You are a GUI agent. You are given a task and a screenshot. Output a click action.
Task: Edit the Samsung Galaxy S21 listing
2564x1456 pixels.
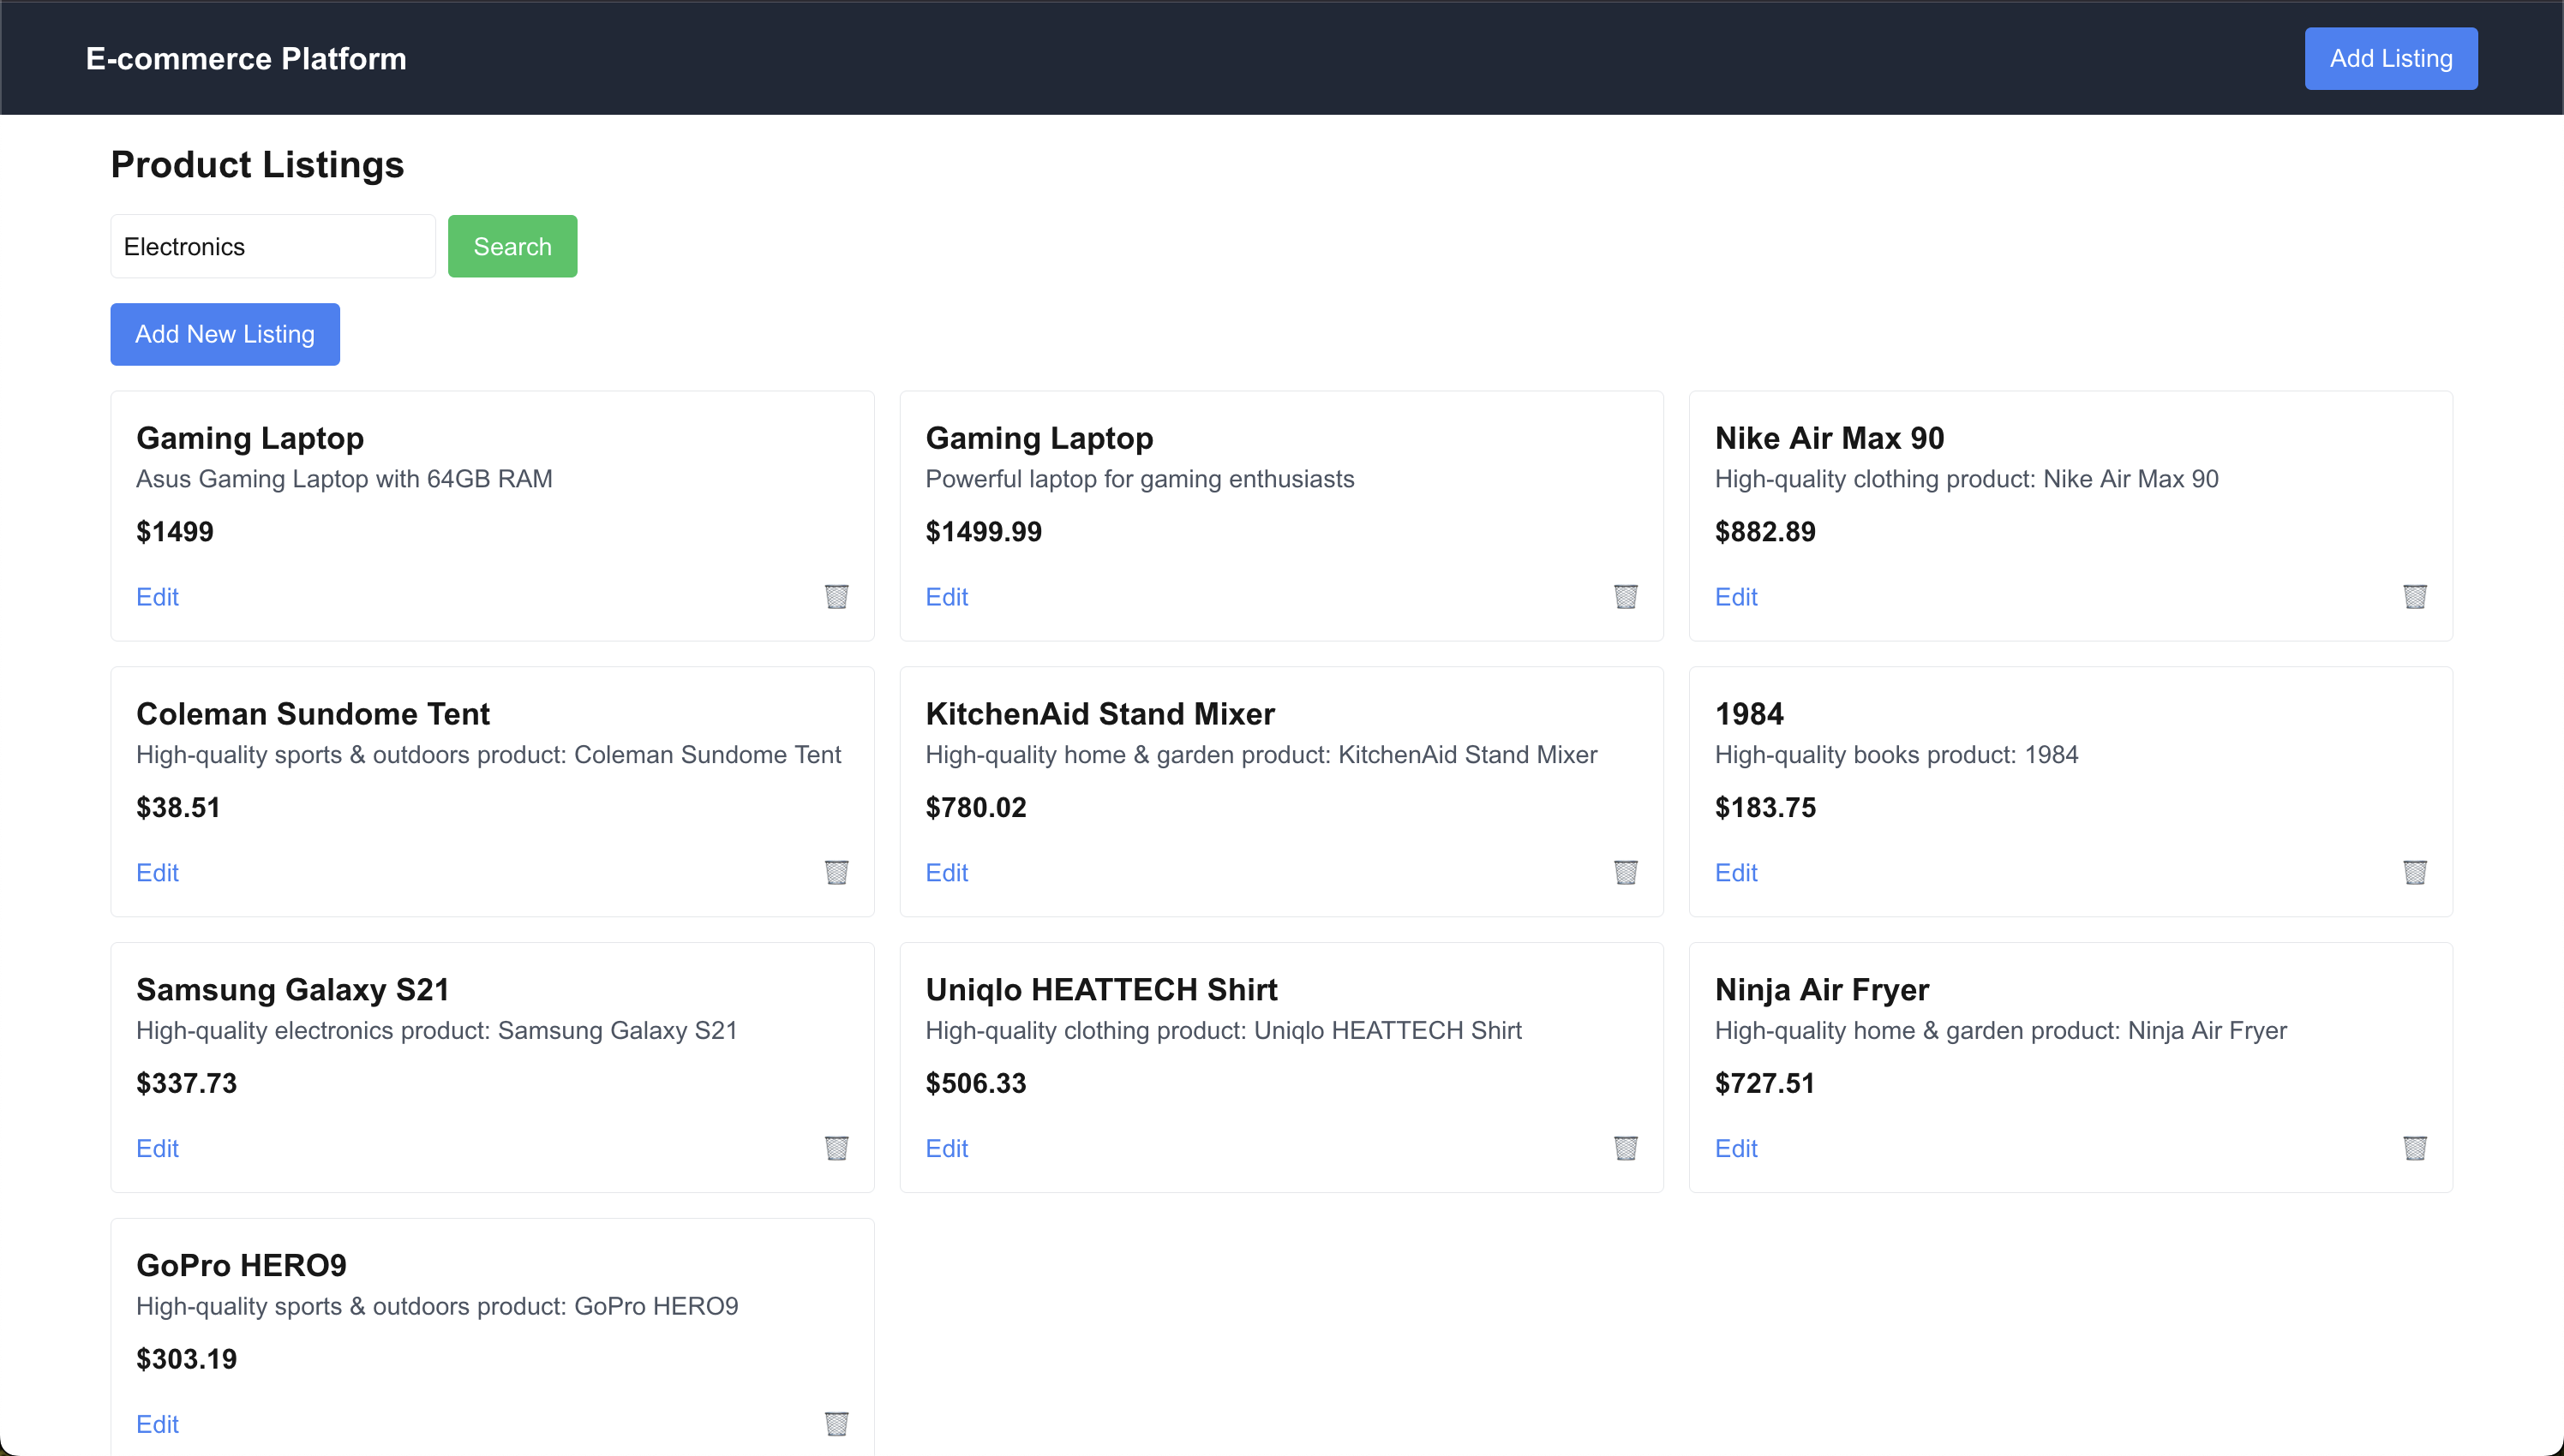point(157,1148)
